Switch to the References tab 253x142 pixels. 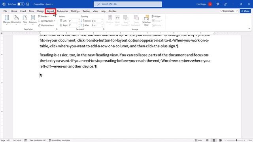pos(62,11)
